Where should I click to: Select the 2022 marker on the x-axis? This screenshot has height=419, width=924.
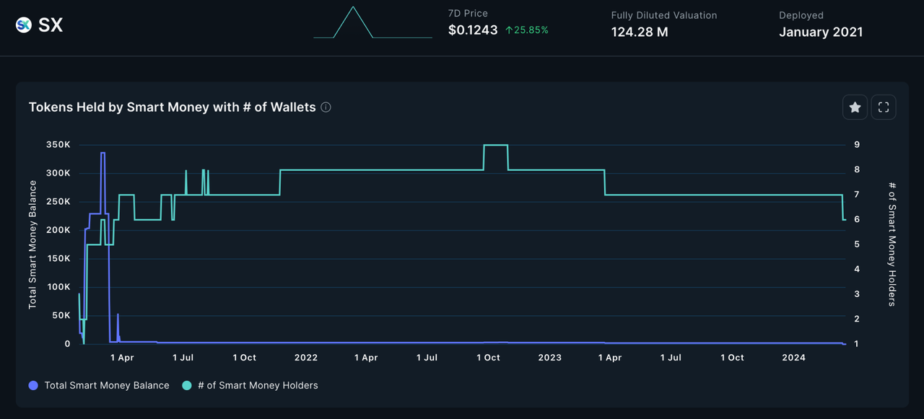305,358
